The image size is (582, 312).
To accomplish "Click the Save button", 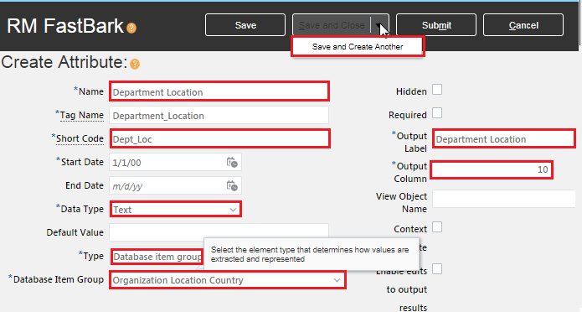I will pos(245,25).
